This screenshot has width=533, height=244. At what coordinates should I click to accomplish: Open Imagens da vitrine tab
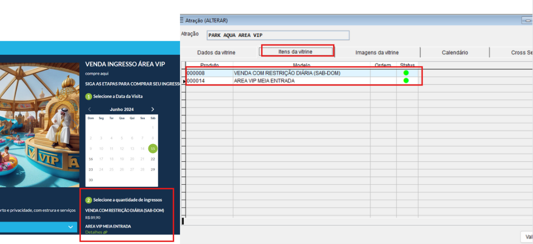click(x=377, y=53)
